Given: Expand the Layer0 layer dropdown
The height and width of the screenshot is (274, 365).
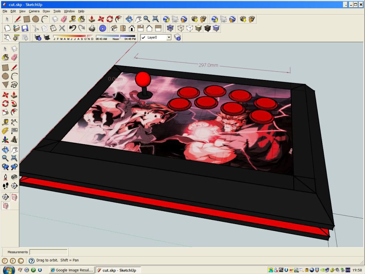Looking at the screenshot, I should click(169, 37).
